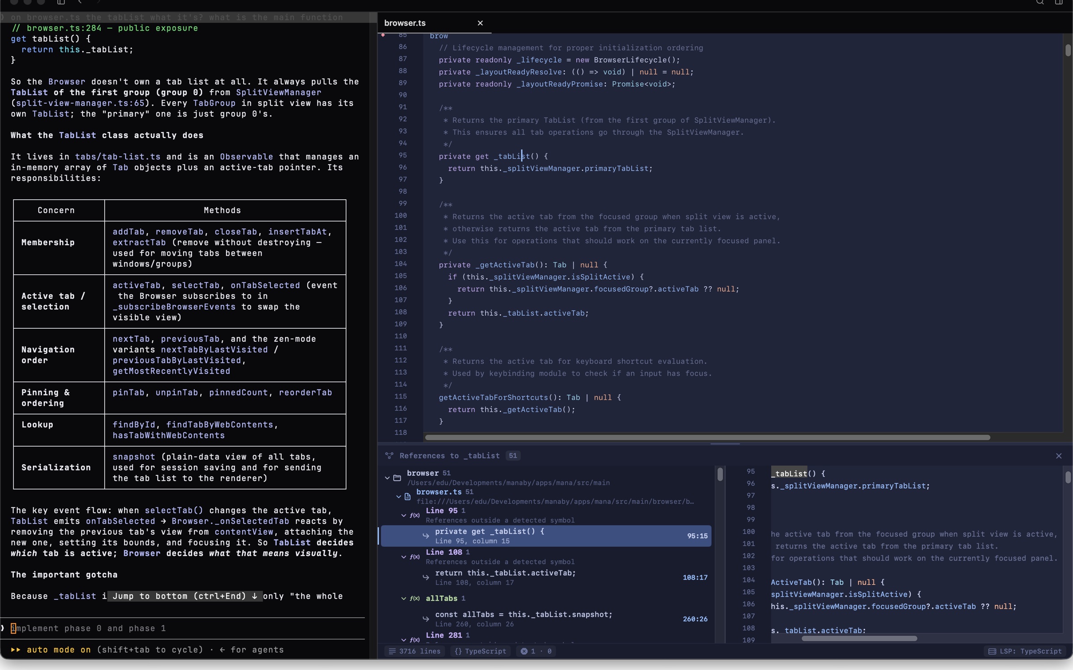This screenshot has height=670, width=1073.
Task: Click 'getActiveTabForShortcuts()' in the editor
Action: [498, 398]
